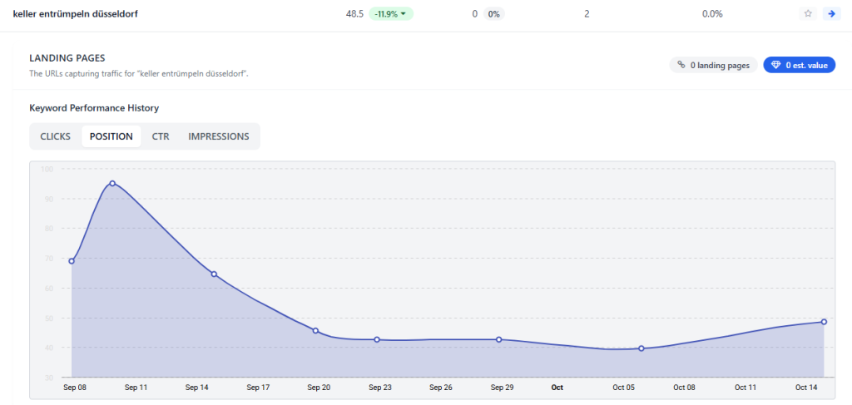Screen dimensions: 852x405
Task: Open the IMPRESSIONS tab
Action: [x=219, y=136]
